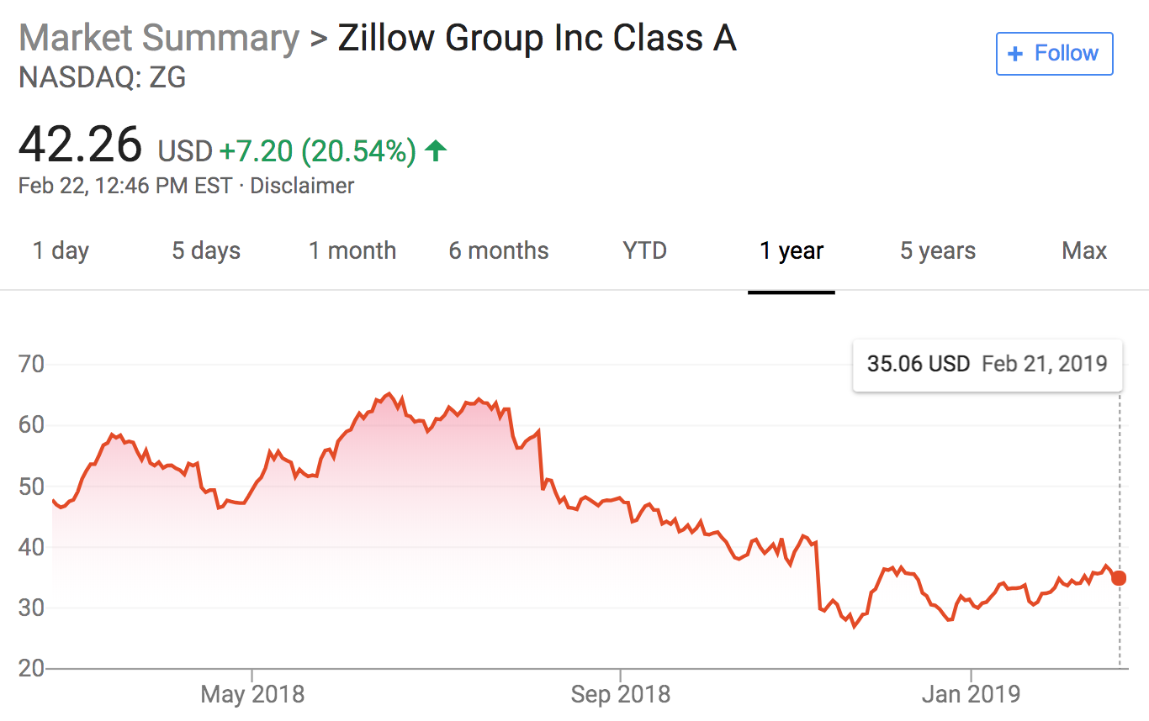Switch to the 5 days chart view
Screen dimensions: 1149x721
205,250
